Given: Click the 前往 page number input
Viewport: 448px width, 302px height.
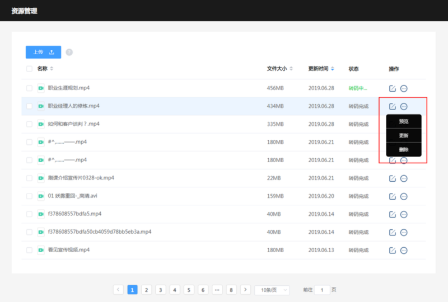Looking at the screenshot, I should click(x=322, y=290).
